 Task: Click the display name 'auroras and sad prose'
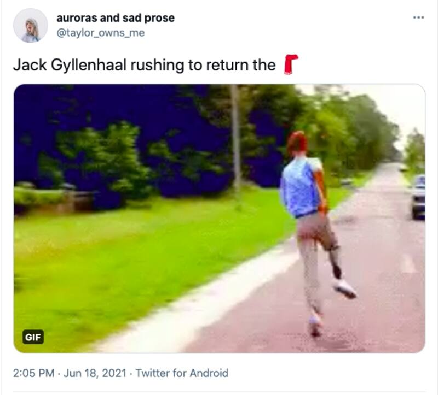pyautogui.click(x=116, y=18)
